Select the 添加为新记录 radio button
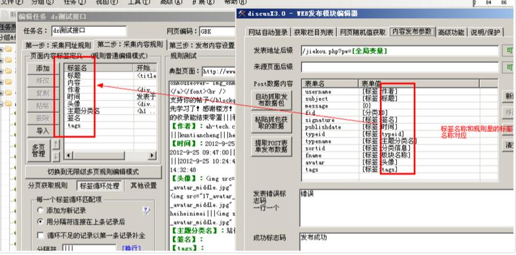 click(x=41, y=211)
